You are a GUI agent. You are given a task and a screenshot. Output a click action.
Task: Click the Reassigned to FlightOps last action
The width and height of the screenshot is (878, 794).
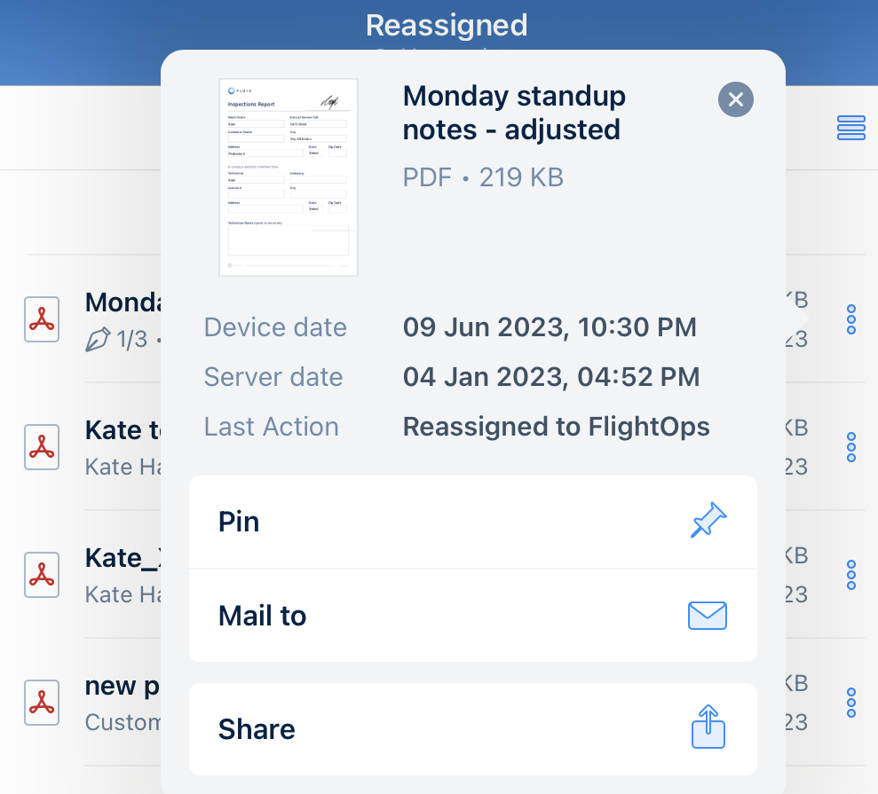coord(556,427)
